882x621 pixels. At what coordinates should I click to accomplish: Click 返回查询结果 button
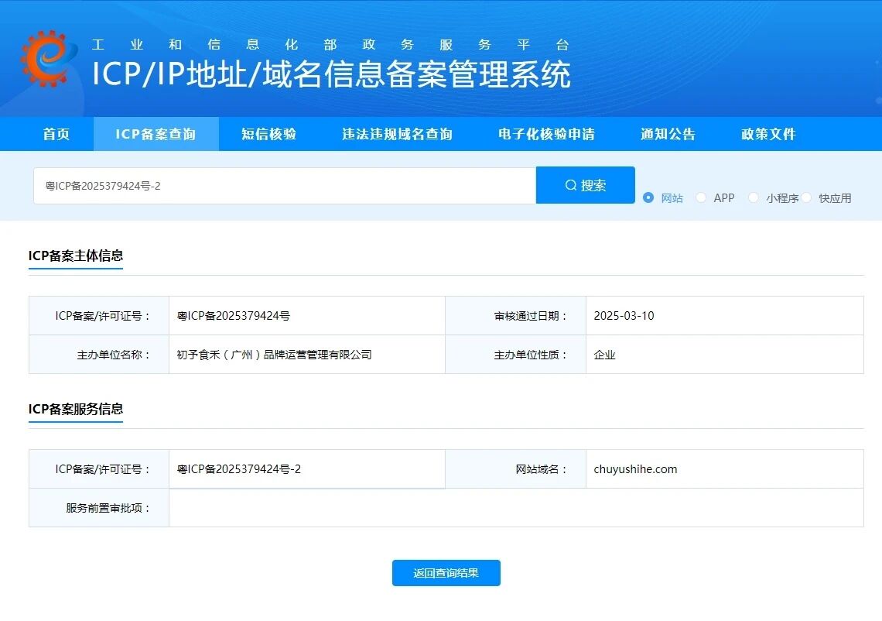coord(446,573)
